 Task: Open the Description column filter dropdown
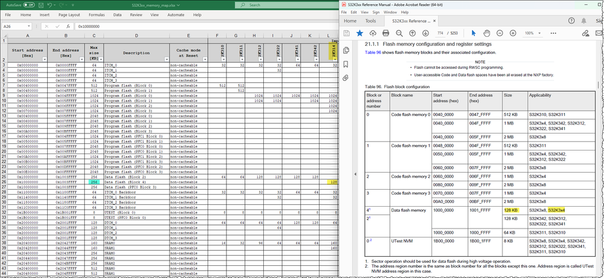[x=167, y=60]
